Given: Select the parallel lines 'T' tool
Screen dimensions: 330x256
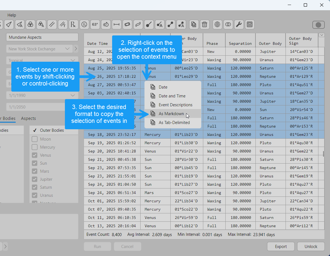Looking at the screenshot, I should (63, 24).
